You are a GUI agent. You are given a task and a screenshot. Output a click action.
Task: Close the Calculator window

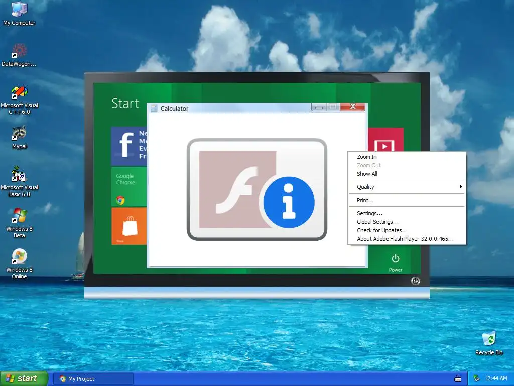(x=353, y=107)
